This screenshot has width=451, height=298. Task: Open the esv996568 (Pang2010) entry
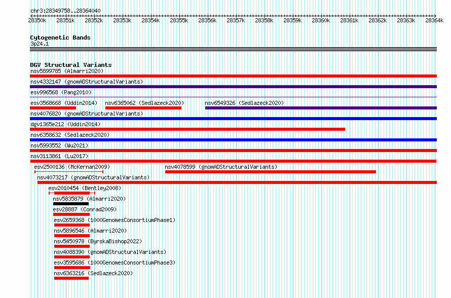[x=61, y=92]
